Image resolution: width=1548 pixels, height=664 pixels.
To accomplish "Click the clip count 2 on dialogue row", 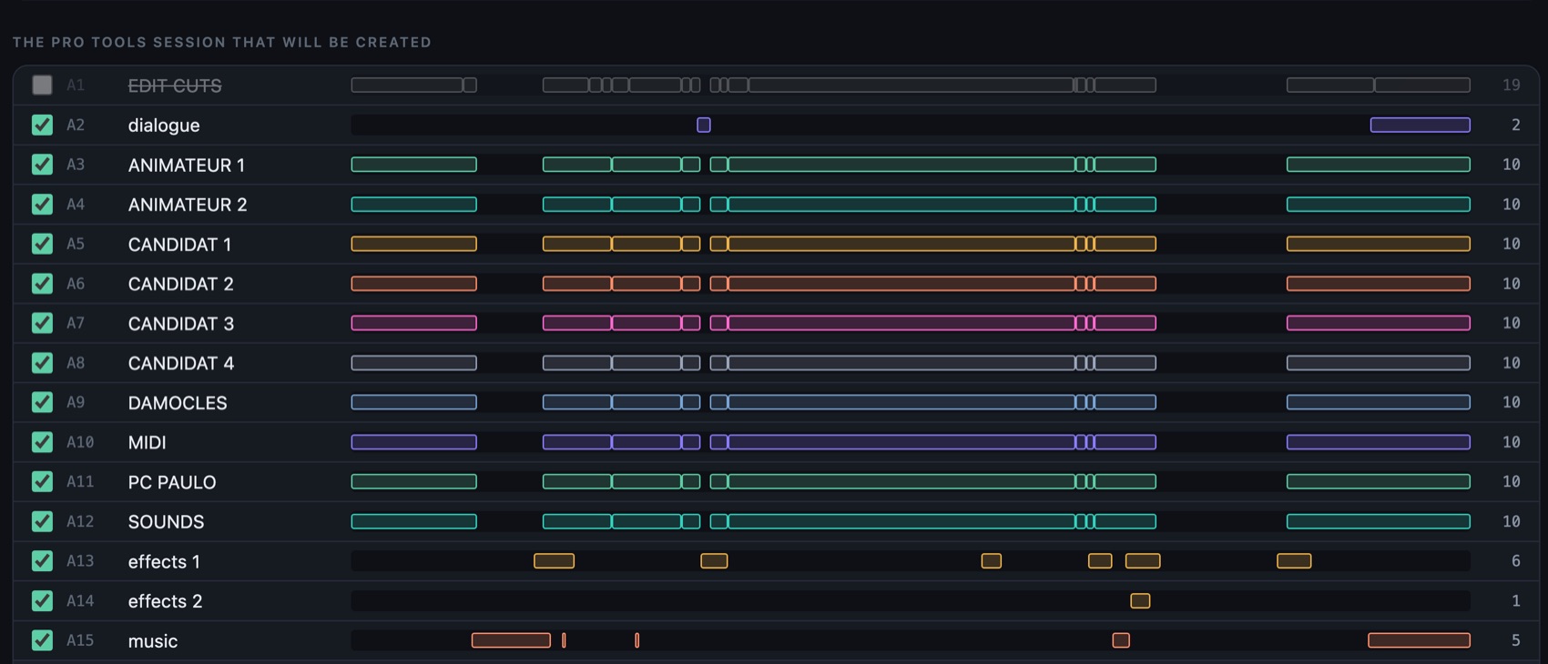I will point(1516,125).
